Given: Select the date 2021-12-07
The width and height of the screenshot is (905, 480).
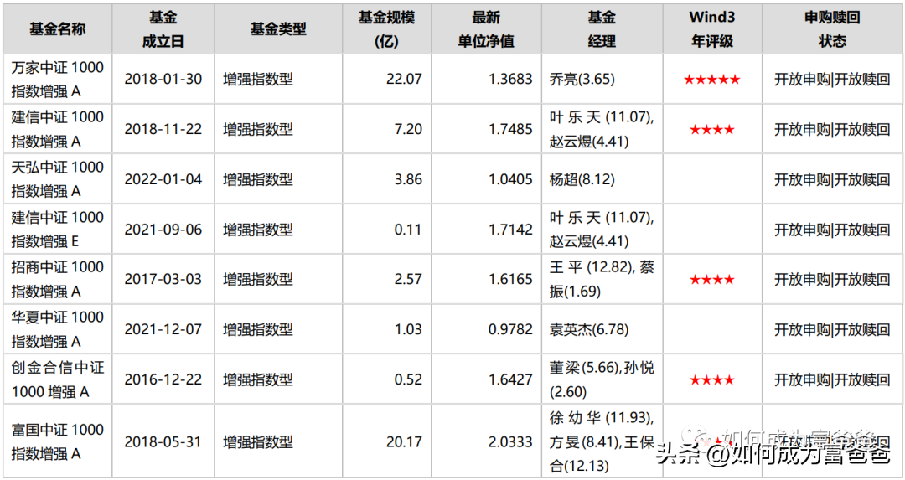Looking at the screenshot, I should (x=163, y=329).
